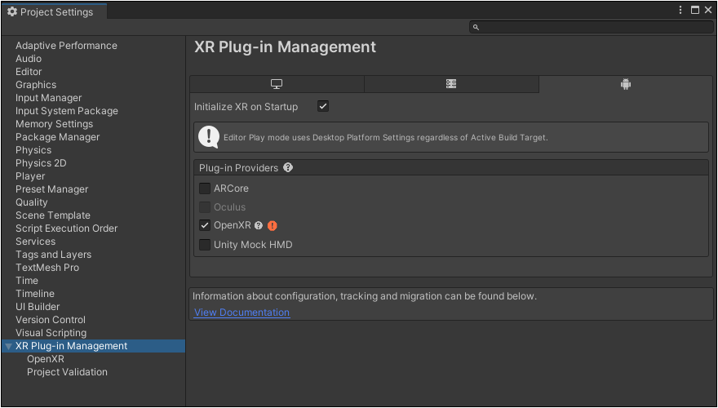Viewport: 718px width, 408px height.
Task: Open the Project Validation page
Action: click(x=67, y=372)
